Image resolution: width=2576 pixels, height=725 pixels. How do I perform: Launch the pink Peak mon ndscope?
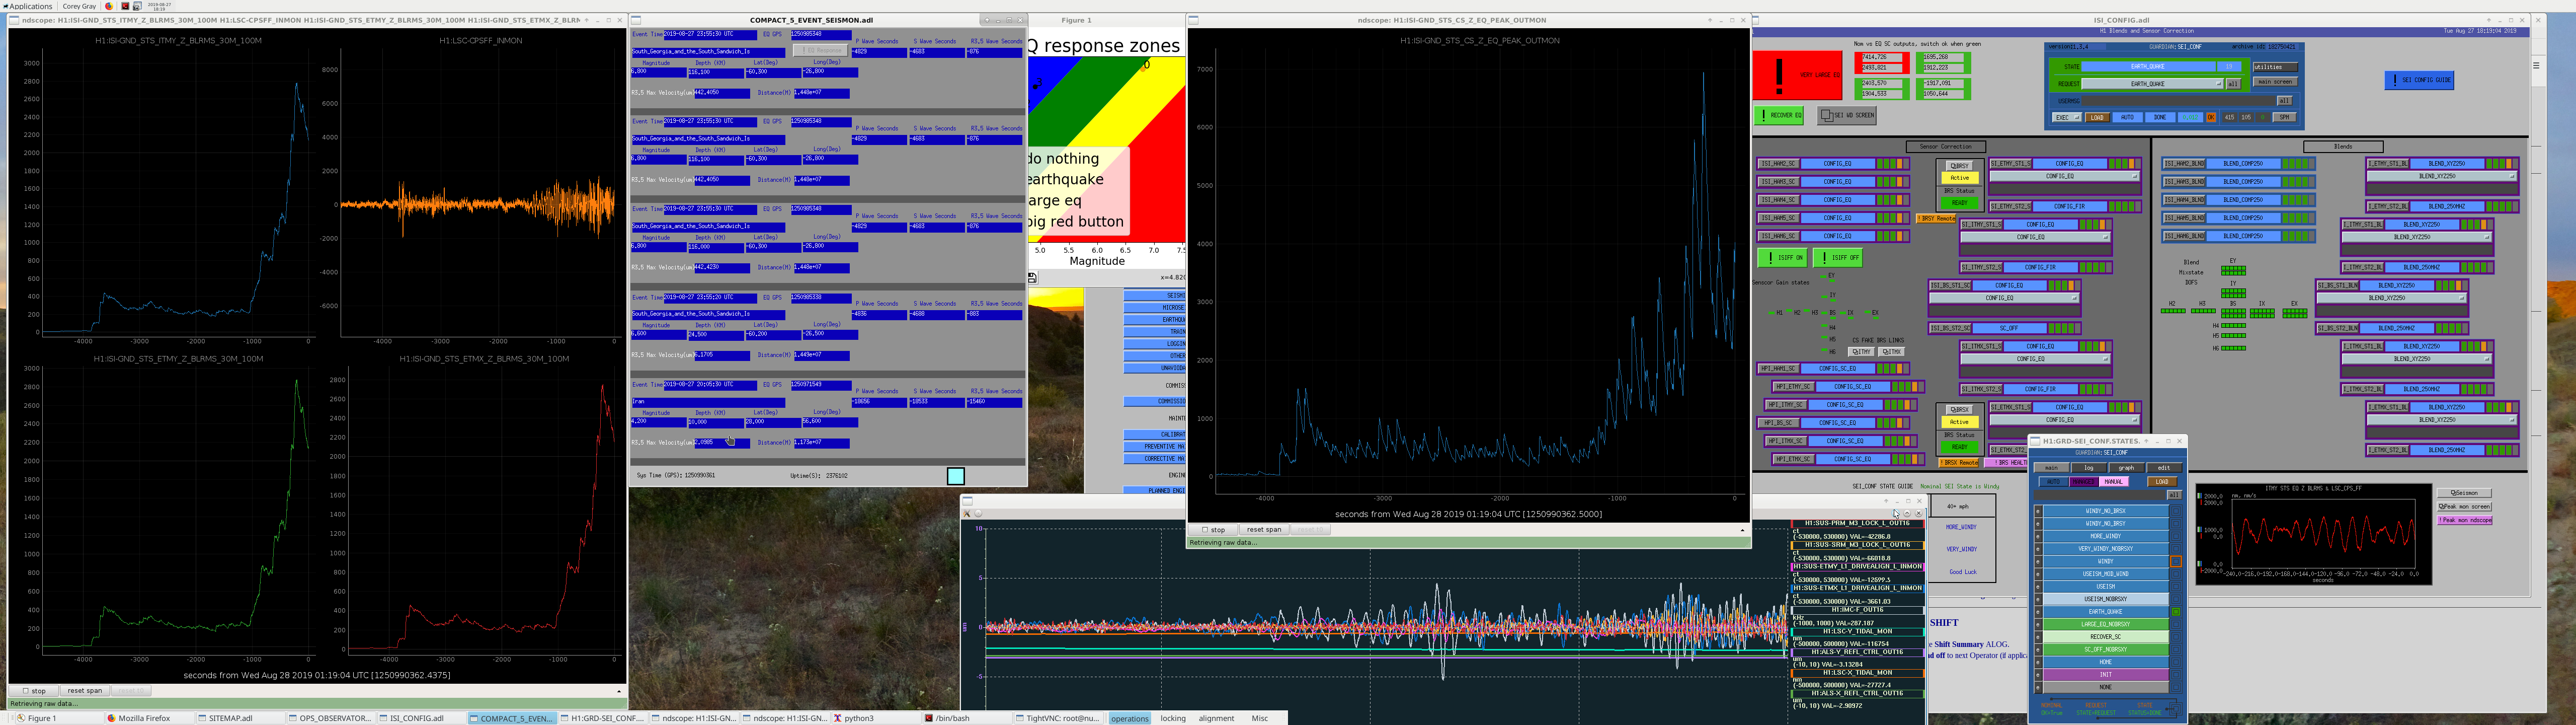[2464, 521]
